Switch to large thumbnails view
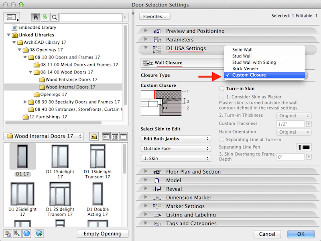Image resolution: width=321 pixels, height=241 pixels. point(106,137)
